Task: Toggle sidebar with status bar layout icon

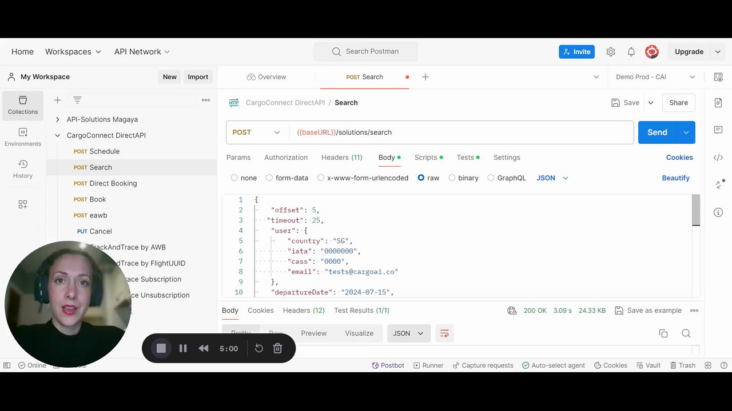Action: (x=7, y=365)
